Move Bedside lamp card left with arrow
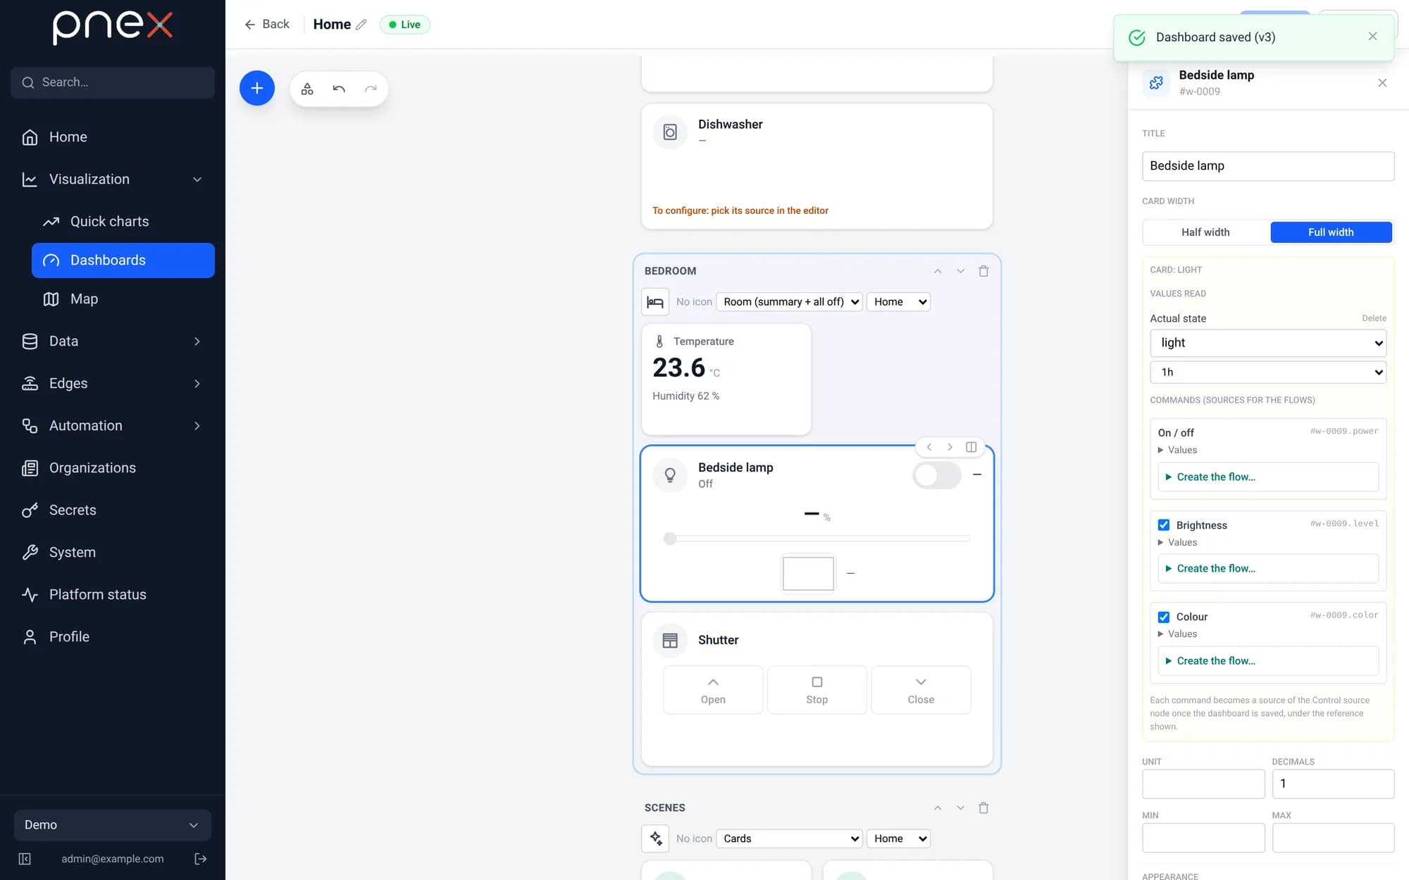 (929, 447)
